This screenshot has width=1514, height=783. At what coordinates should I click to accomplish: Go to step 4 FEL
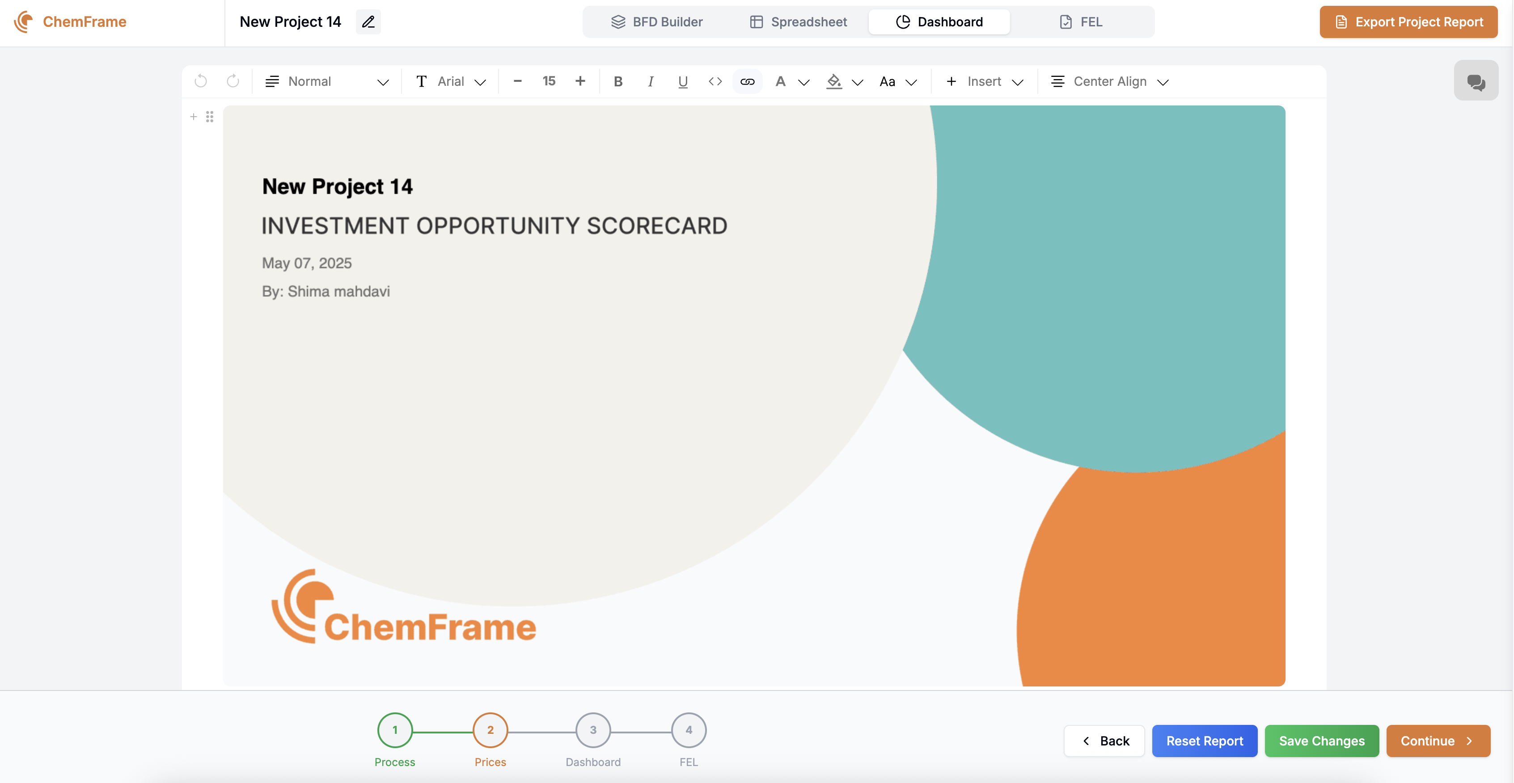(x=688, y=730)
